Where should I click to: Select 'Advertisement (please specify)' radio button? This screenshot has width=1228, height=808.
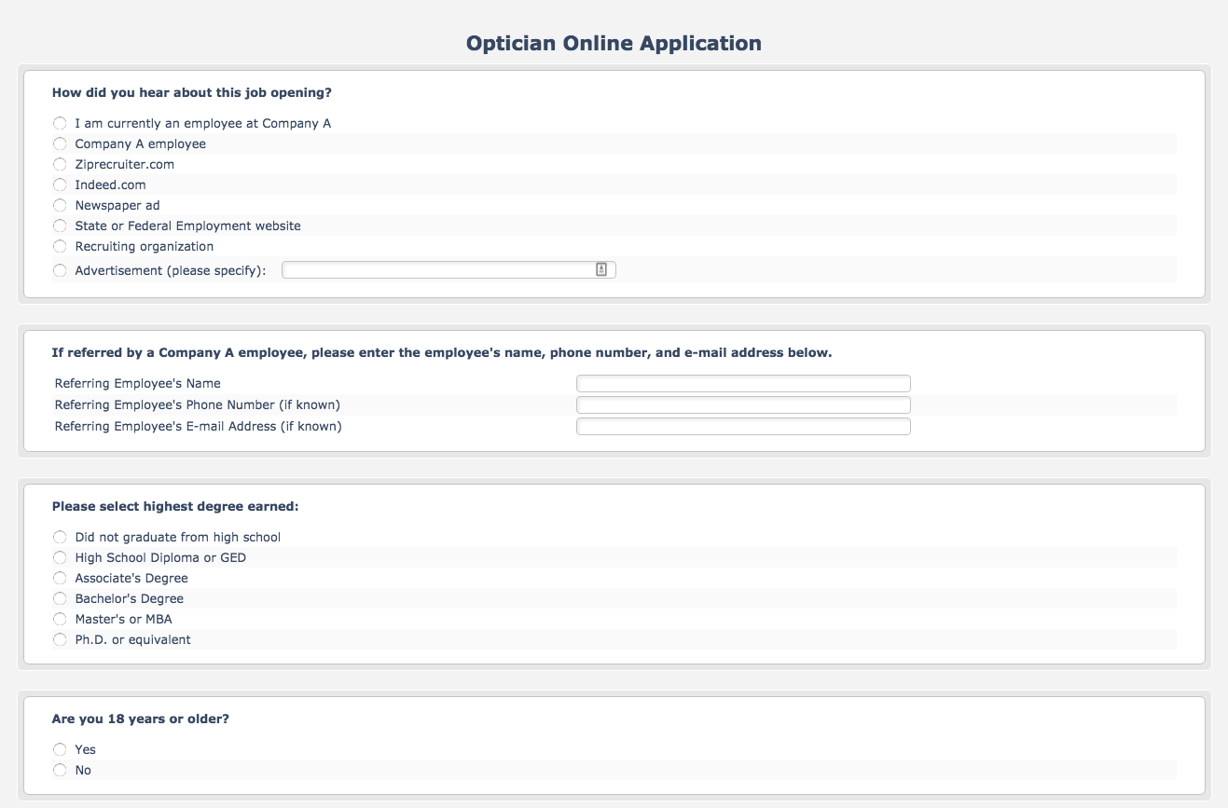tap(60, 270)
